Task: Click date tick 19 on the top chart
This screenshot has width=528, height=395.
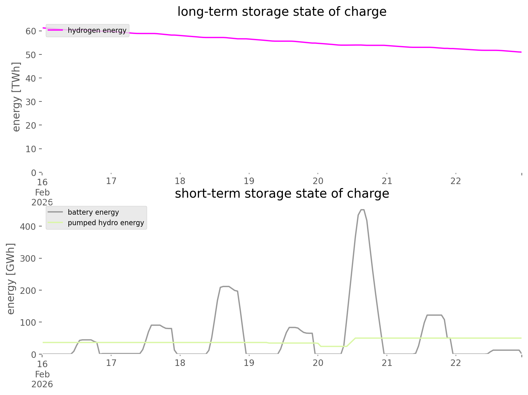Action: tap(249, 181)
